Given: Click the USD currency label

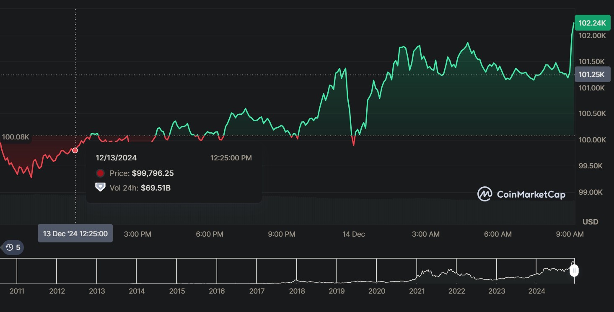Looking at the screenshot, I should [x=590, y=222].
